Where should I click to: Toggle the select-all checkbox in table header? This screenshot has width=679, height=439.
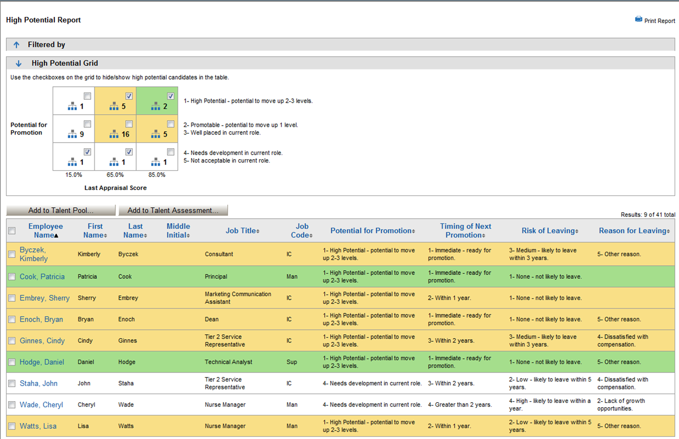pos(12,231)
